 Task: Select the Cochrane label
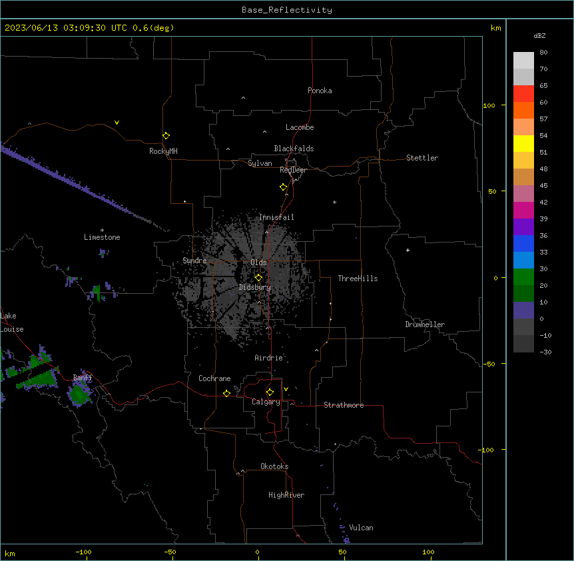[x=214, y=378]
